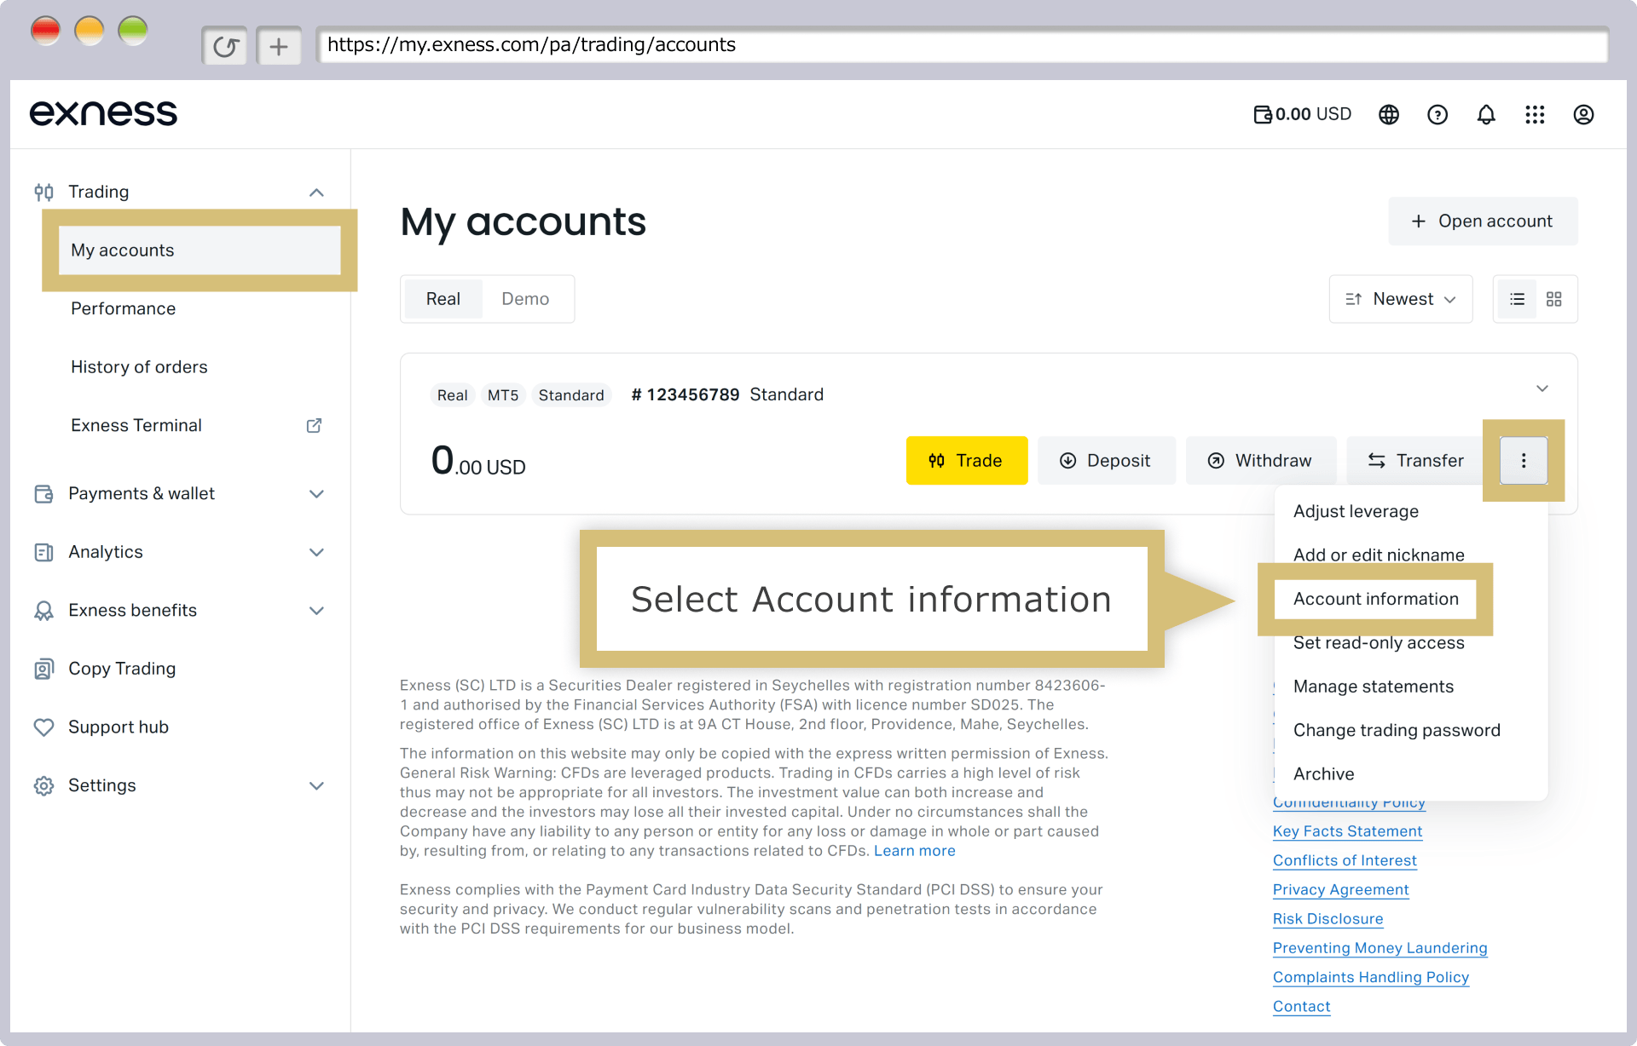Open the Learn more link
Image resolution: width=1637 pixels, height=1046 pixels.
tap(914, 851)
